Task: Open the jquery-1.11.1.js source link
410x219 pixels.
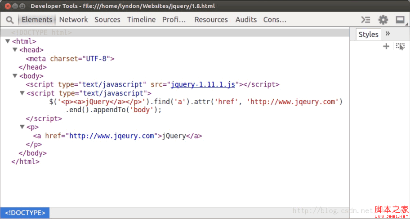Action: tap(203, 84)
